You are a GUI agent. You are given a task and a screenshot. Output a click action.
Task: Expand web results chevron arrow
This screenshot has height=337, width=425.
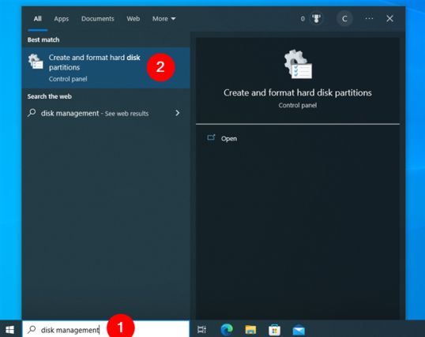(178, 113)
